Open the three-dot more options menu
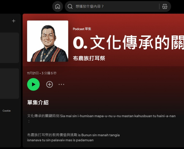184x149 pixels. 61,85
